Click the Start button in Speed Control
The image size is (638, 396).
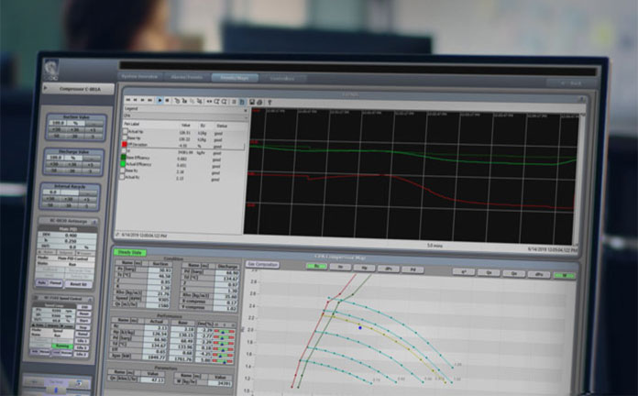pyautogui.click(x=83, y=321)
